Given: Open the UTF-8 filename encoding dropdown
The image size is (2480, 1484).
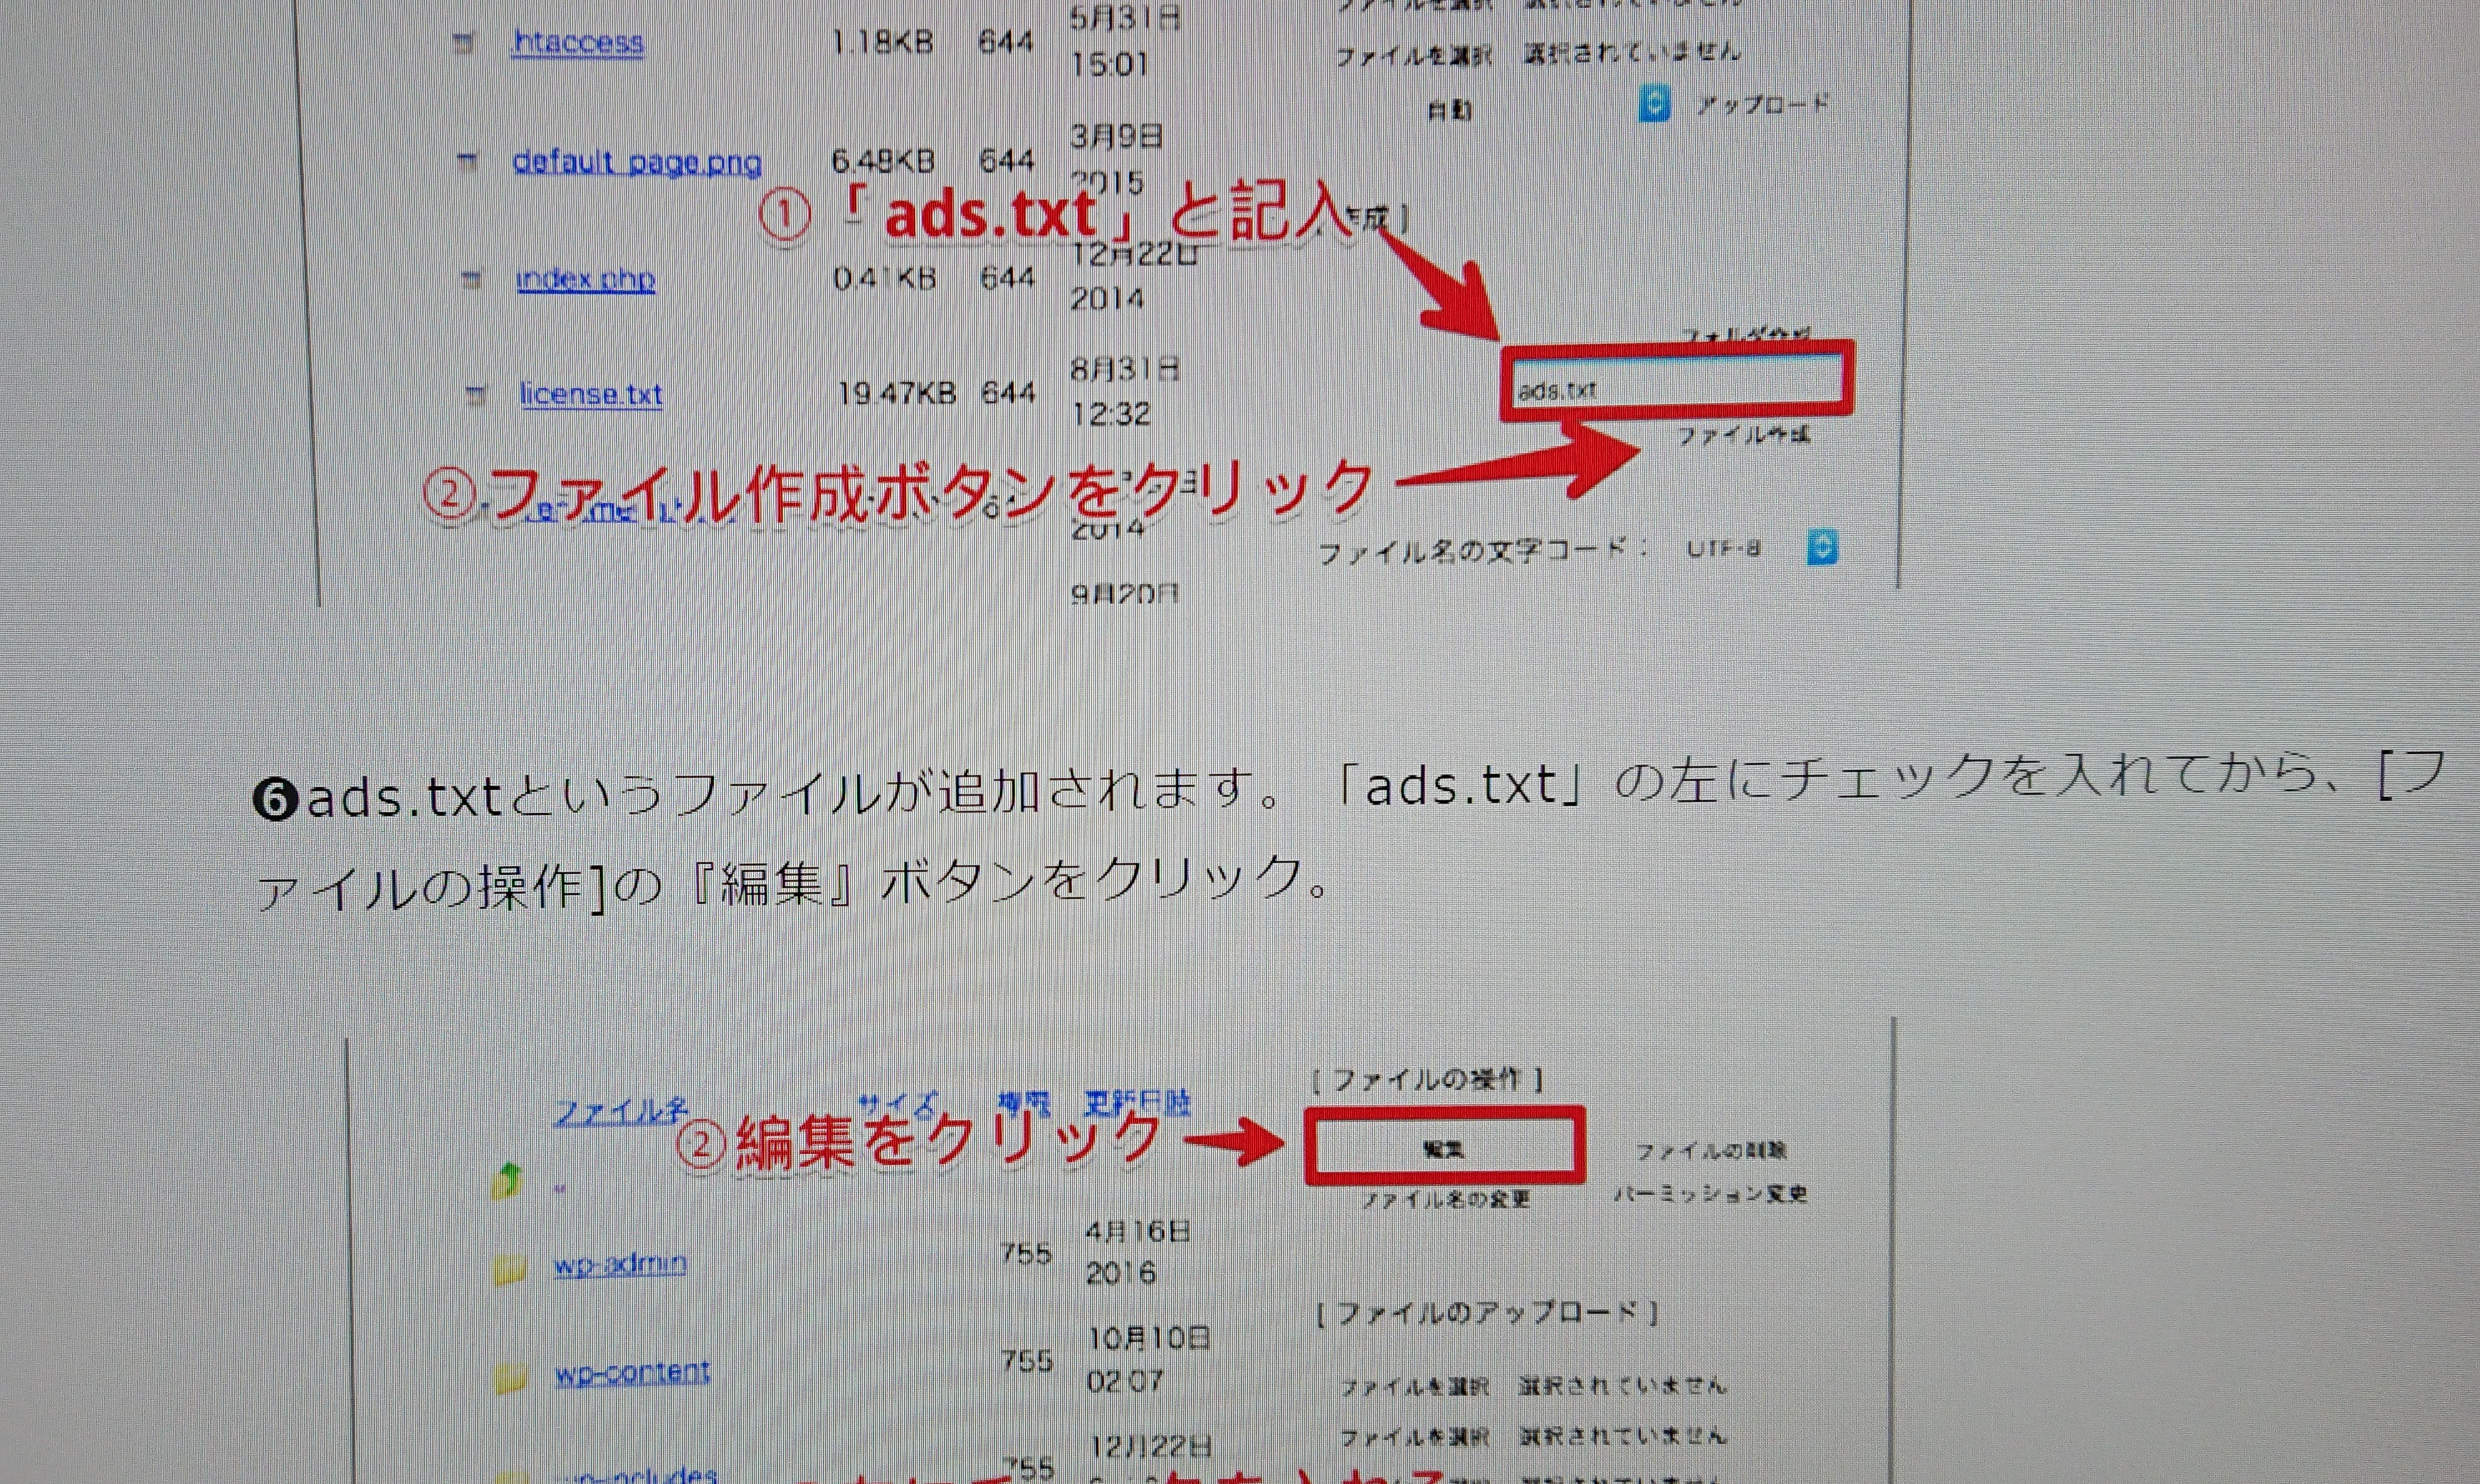Looking at the screenshot, I should pyautogui.click(x=1822, y=548).
